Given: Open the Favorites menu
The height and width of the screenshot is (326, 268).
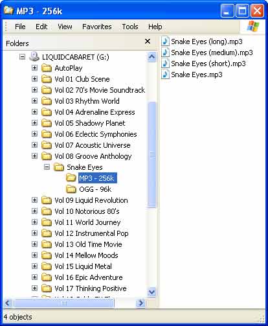Looking at the screenshot, I should pyautogui.click(x=97, y=27).
